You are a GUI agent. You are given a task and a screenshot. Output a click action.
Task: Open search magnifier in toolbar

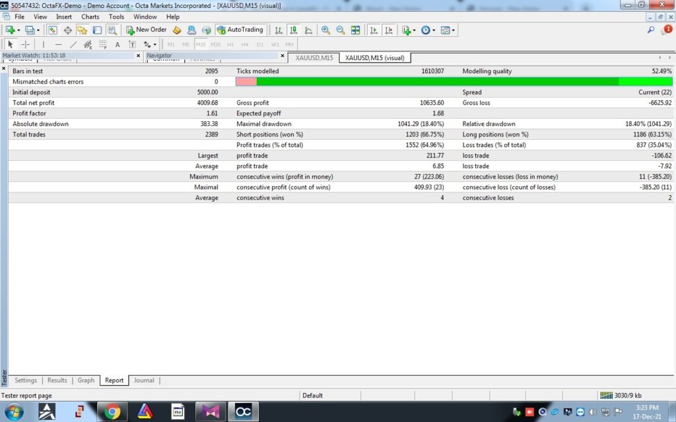651,30
